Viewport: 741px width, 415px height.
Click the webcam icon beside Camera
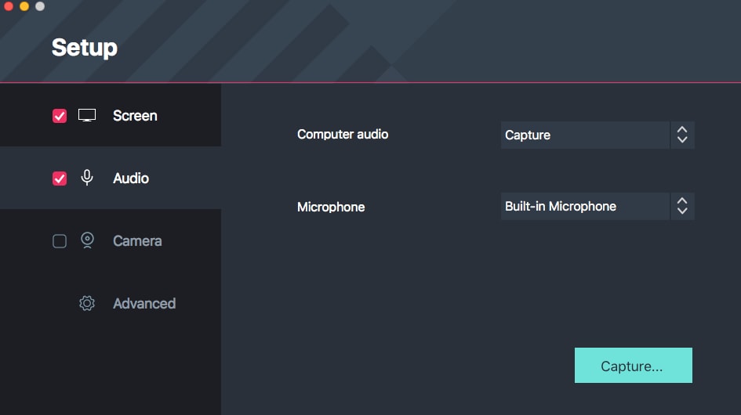tap(87, 241)
